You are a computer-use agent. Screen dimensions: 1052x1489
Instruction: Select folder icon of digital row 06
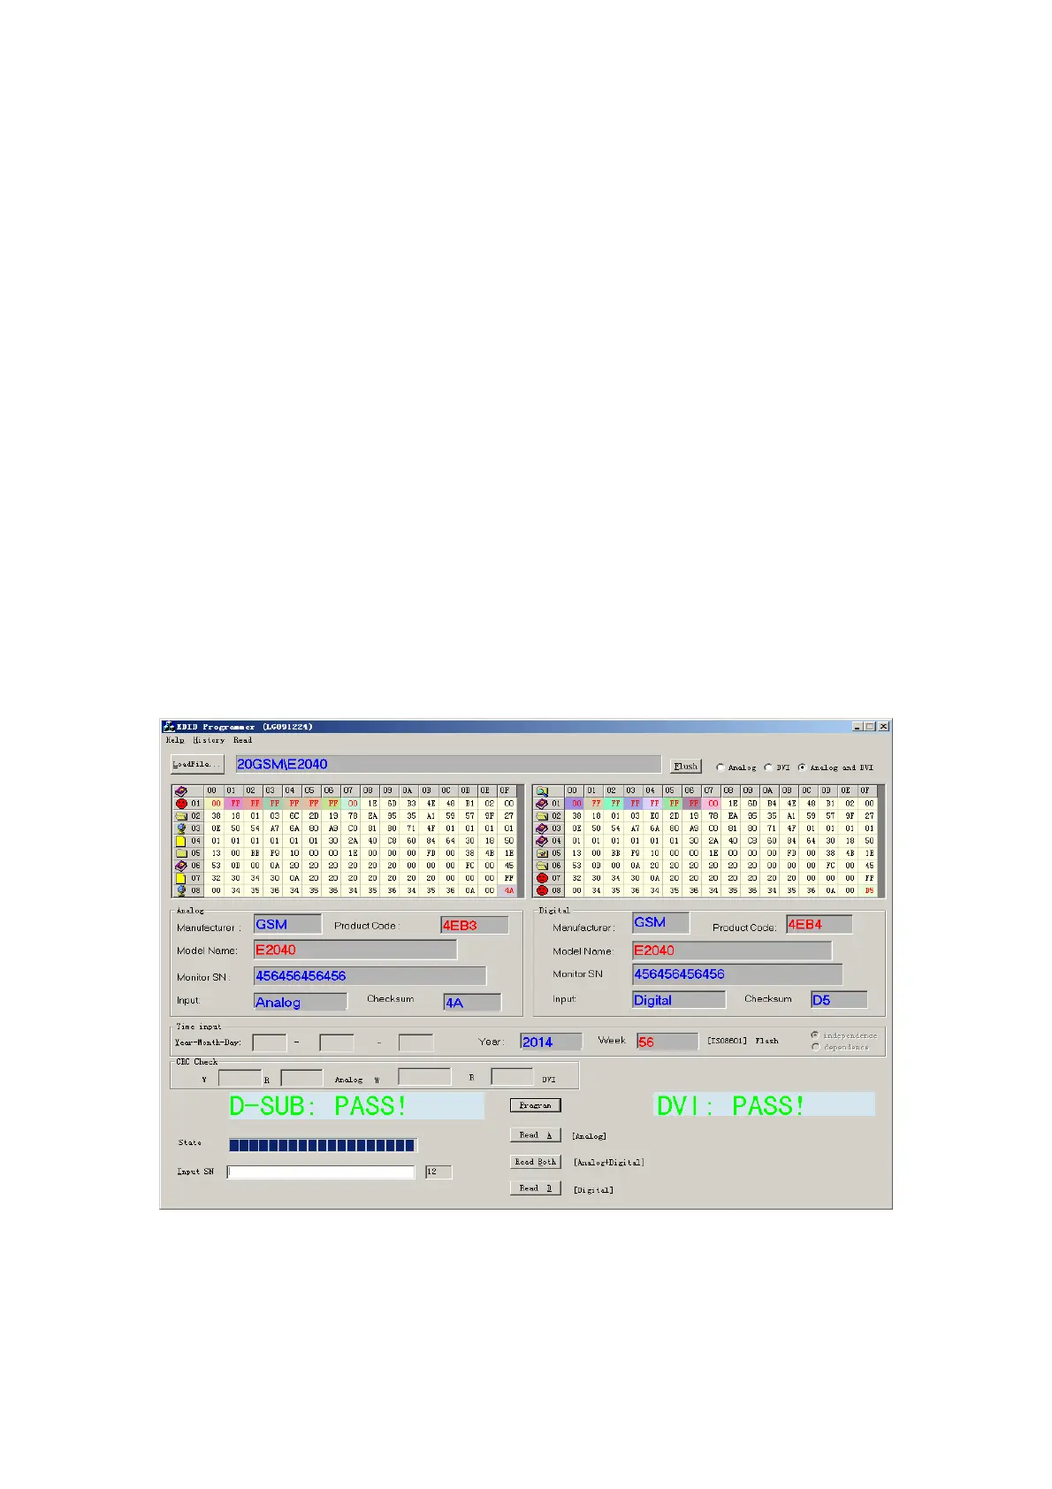click(542, 866)
